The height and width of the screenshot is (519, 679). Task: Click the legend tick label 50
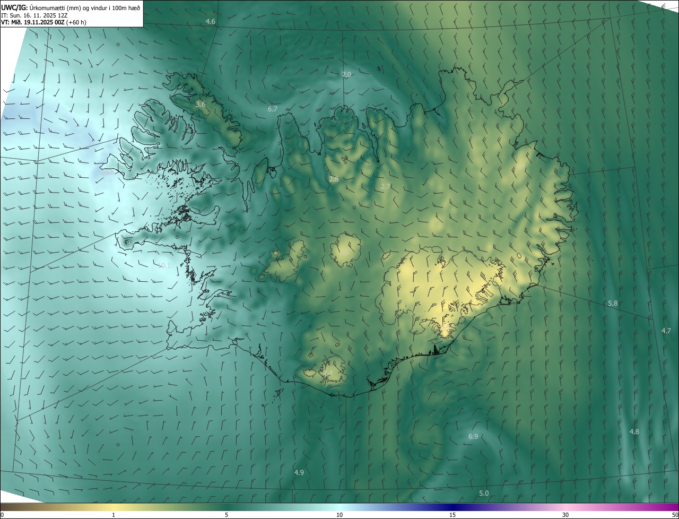click(675, 515)
